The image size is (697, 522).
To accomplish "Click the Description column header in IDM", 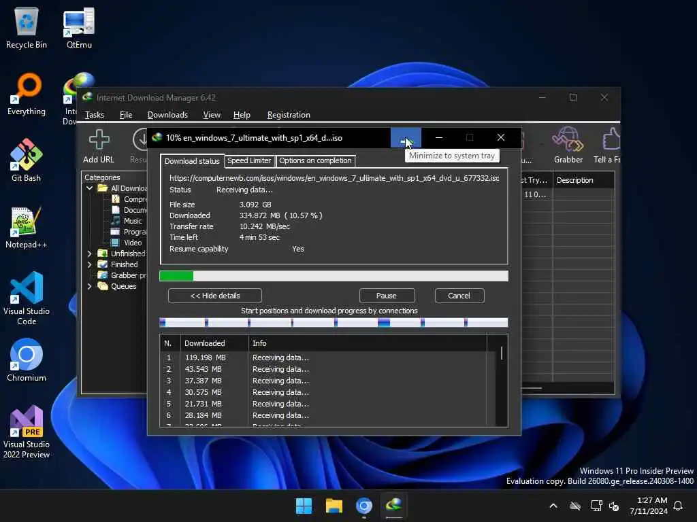I will (583, 180).
